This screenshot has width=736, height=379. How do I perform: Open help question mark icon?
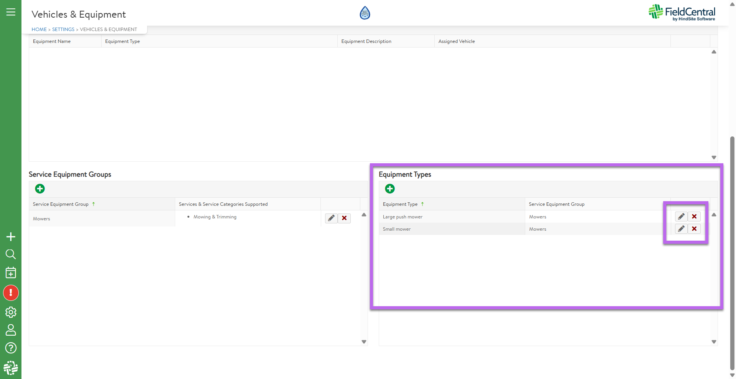pyautogui.click(x=11, y=348)
